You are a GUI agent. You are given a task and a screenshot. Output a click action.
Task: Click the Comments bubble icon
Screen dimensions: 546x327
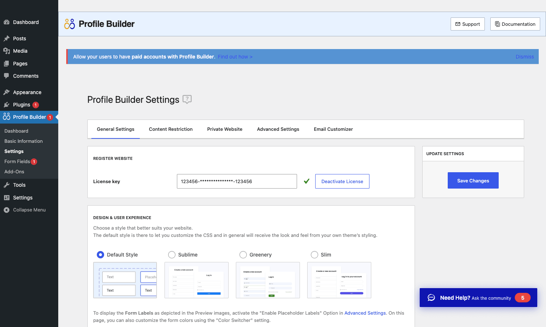coord(7,76)
